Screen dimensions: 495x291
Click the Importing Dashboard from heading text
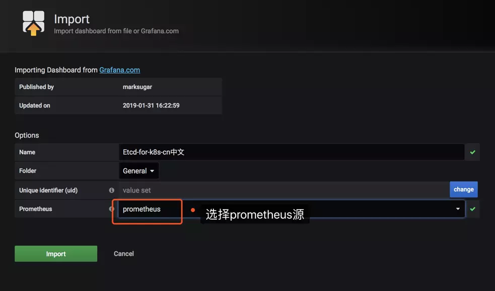click(x=56, y=70)
